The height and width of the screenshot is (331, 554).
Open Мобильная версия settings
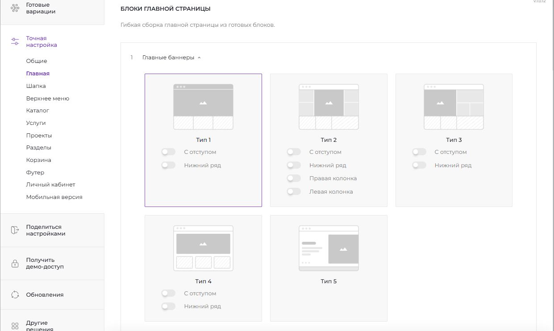click(54, 197)
